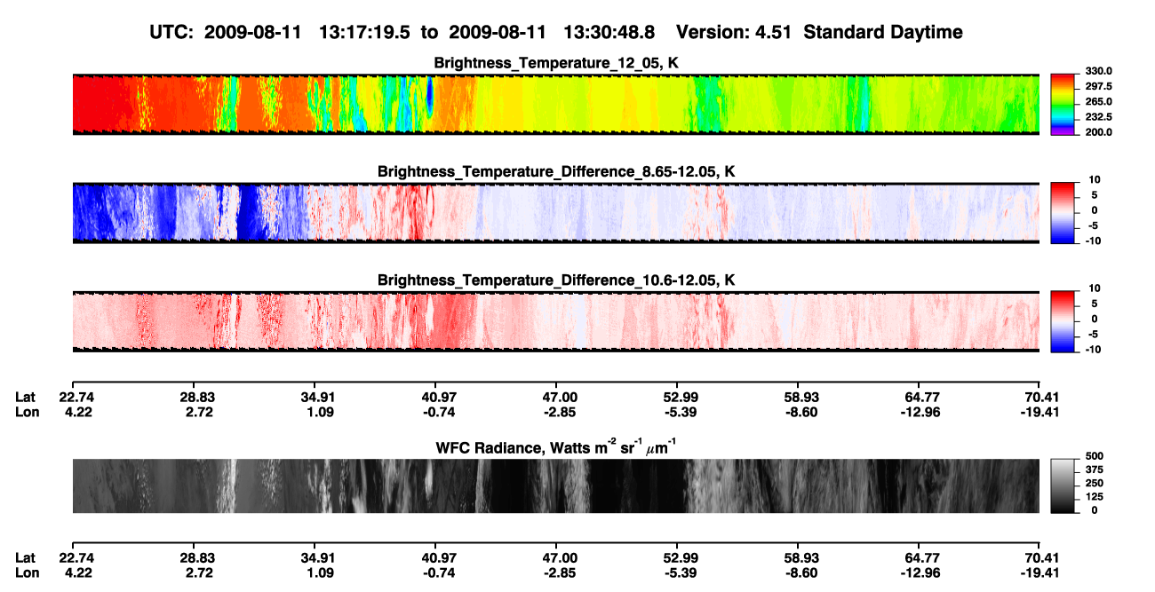
Task: Click the WFC Radiance plot title
Action: (x=556, y=446)
